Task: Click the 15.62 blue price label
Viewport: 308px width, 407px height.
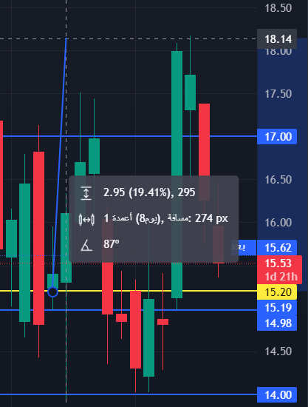Action: coord(277,248)
